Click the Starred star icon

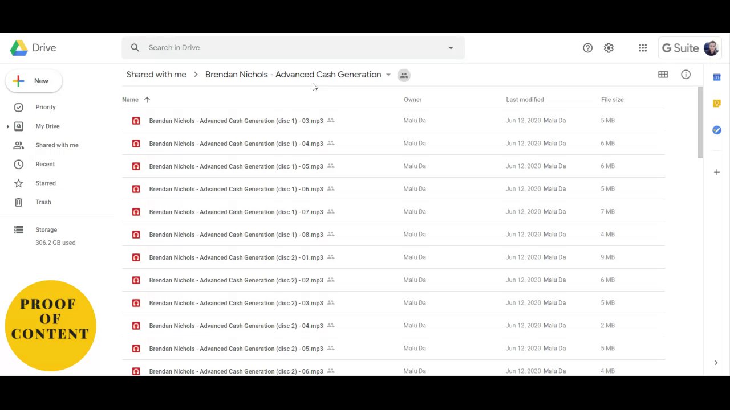18,183
